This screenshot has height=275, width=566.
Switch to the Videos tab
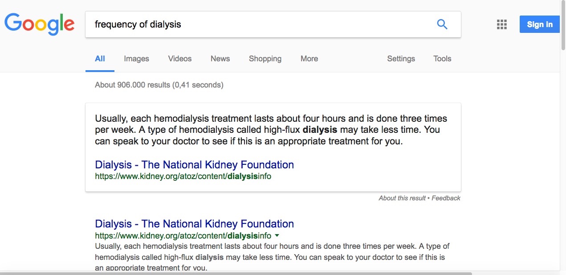click(179, 59)
